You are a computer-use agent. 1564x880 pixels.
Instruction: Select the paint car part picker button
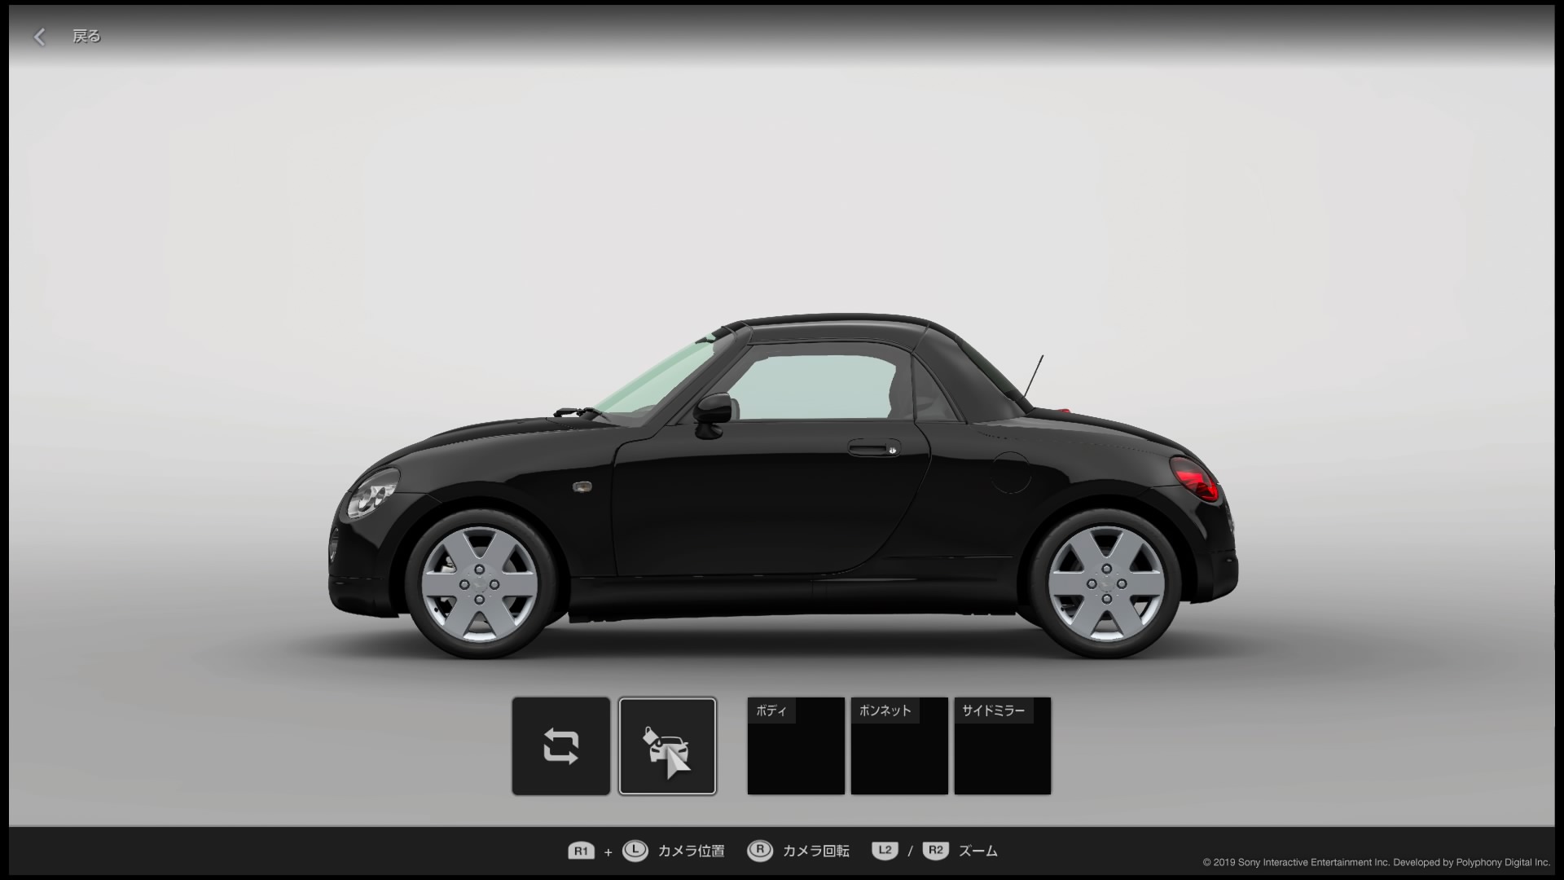667,746
